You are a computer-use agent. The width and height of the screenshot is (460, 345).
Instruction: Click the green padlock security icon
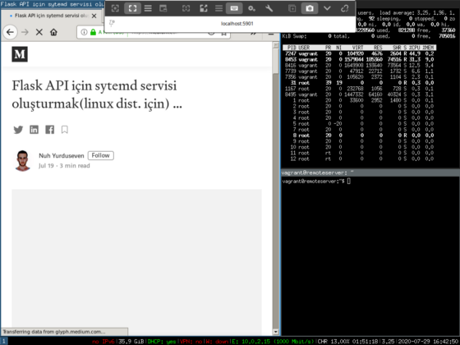pos(94,32)
